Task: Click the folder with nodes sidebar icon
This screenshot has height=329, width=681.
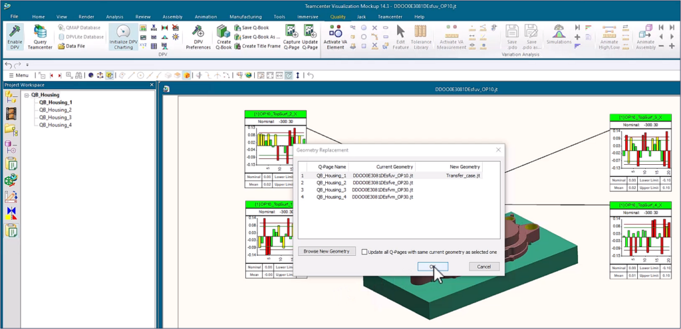Action: pyautogui.click(x=11, y=130)
